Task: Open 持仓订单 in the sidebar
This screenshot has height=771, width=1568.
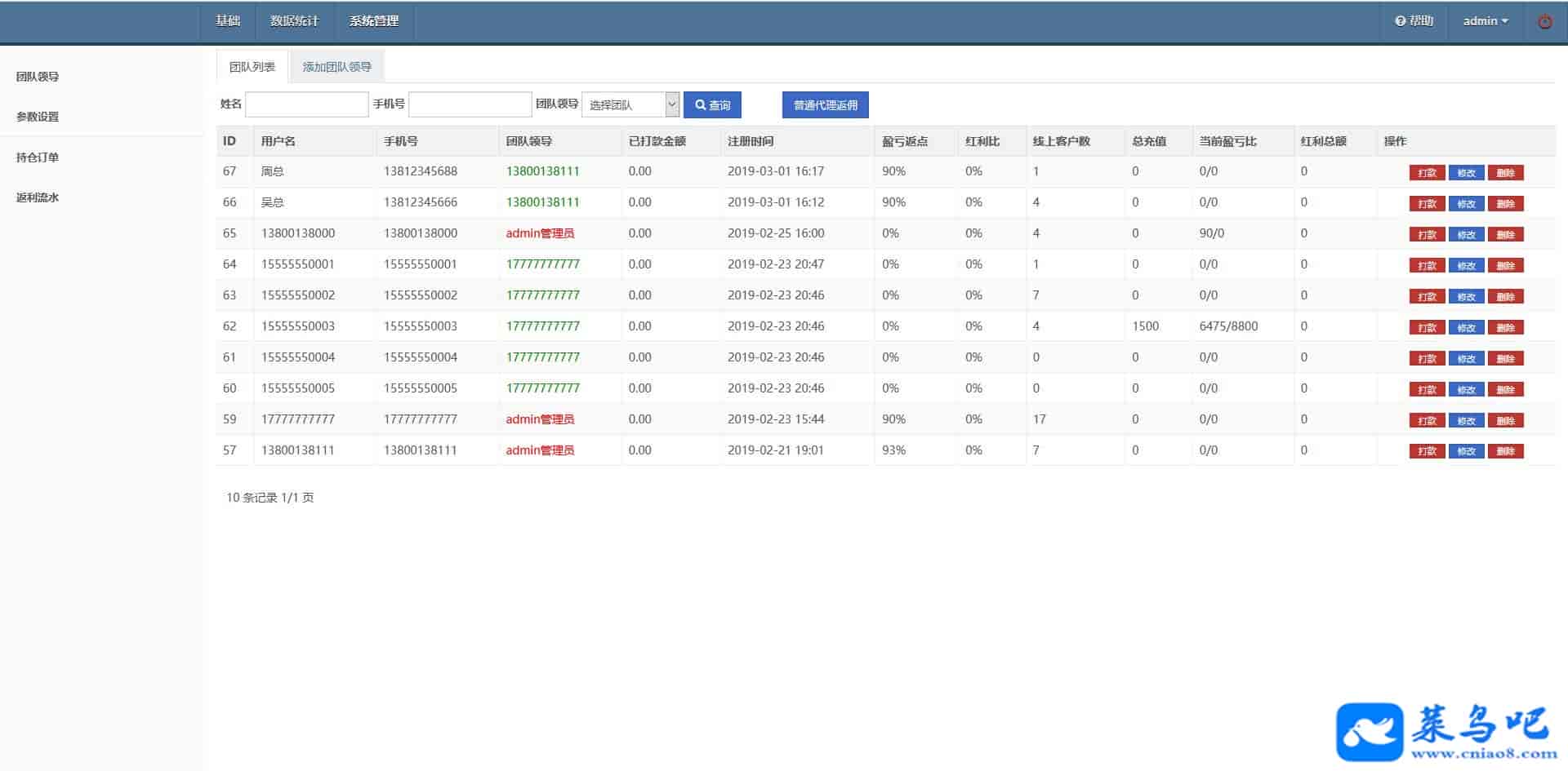Action: pyautogui.click(x=38, y=157)
